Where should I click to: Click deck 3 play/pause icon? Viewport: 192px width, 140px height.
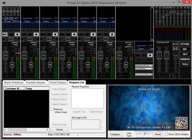tap(43, 34)
